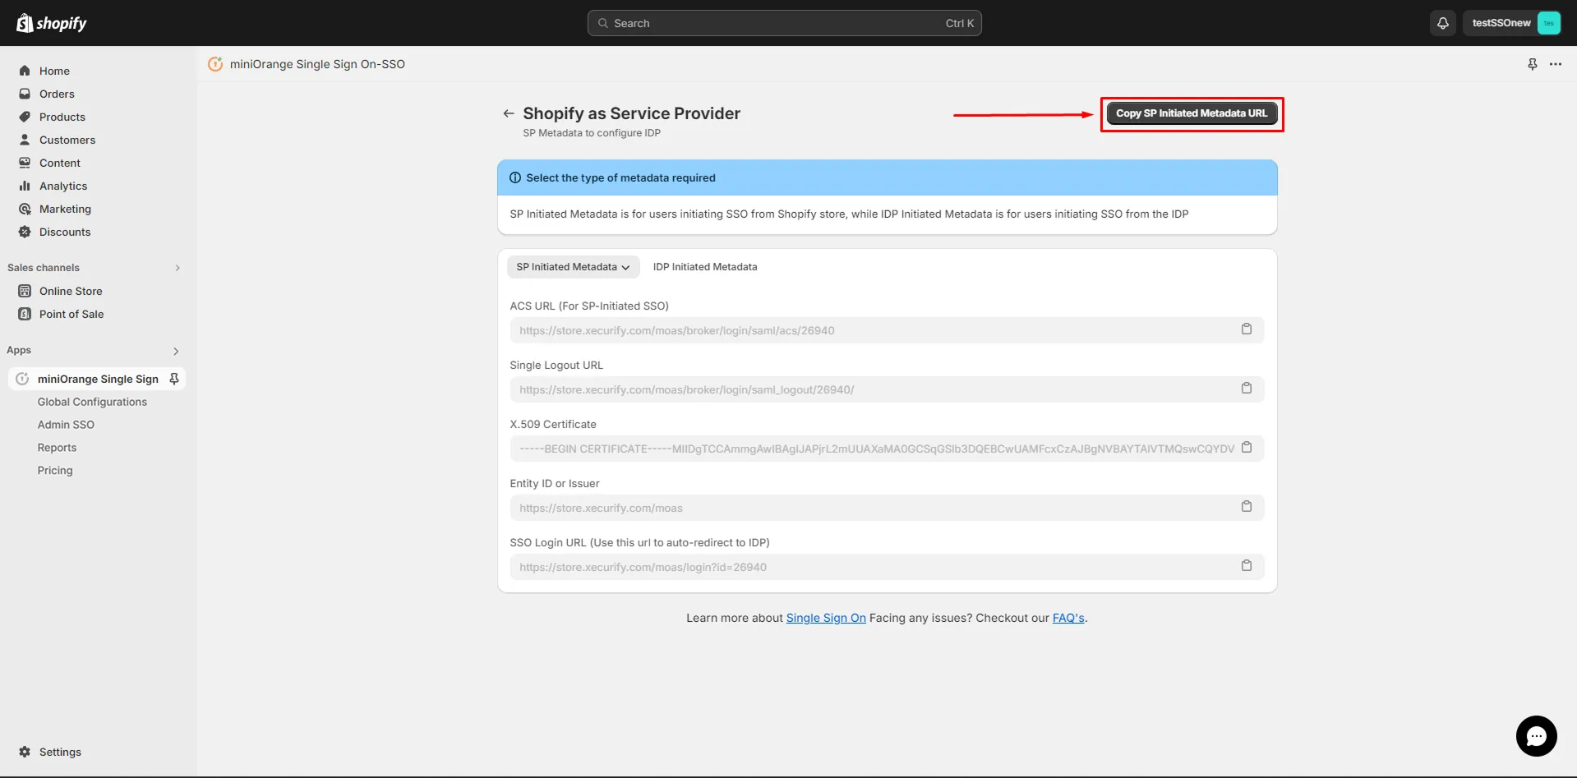
Task: Open the three-dot overflow menu
Action: pos(1556,63)
